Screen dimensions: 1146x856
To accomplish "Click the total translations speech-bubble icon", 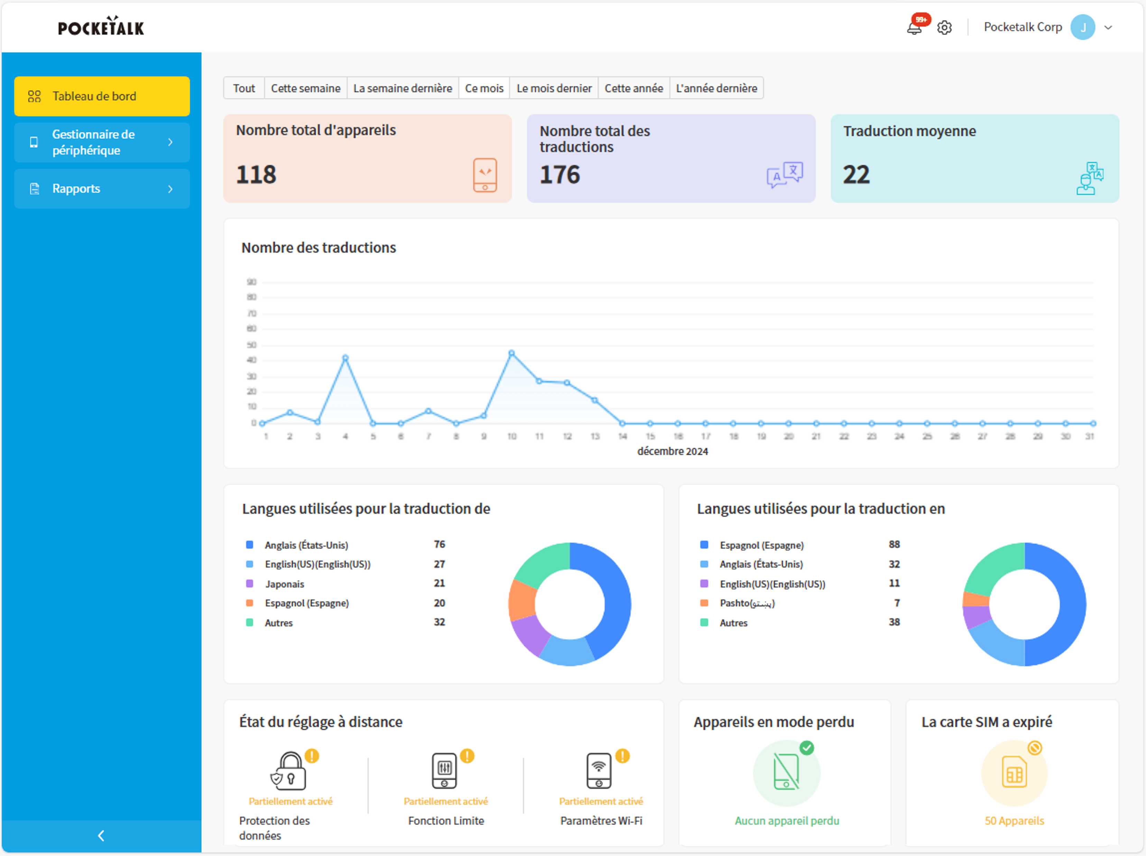I will point(785,175).
